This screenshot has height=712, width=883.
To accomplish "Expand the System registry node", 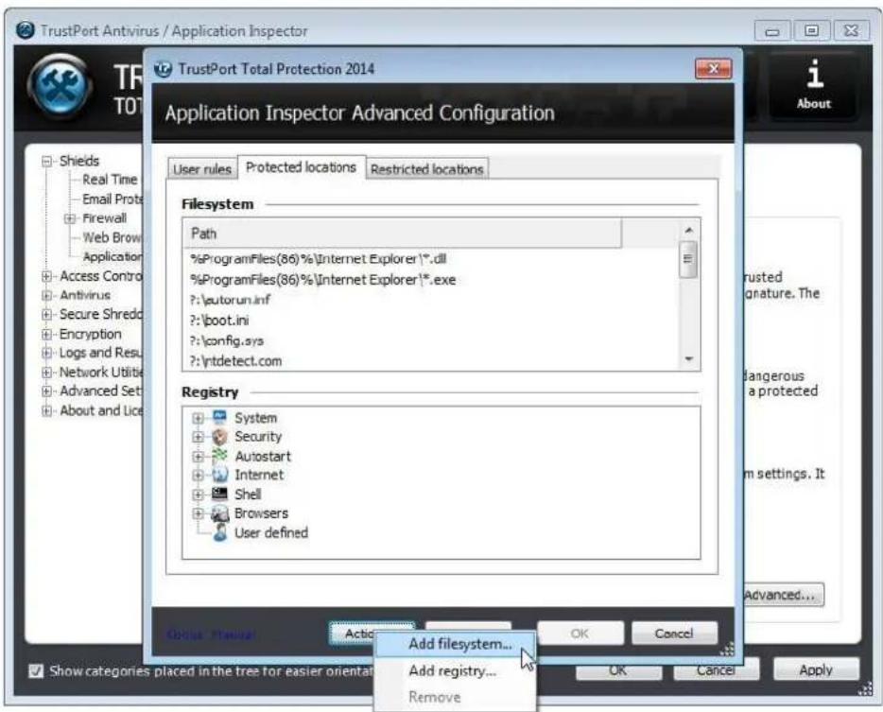I will tap(198, 418).
